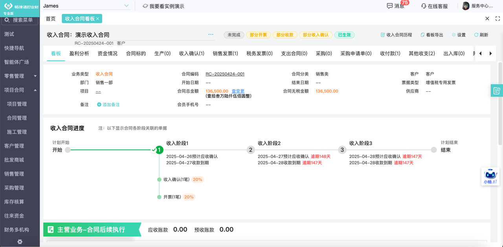503x247 pixels.
Task: Open the 收付款(1) tab
Action: [x=390, y=53]
